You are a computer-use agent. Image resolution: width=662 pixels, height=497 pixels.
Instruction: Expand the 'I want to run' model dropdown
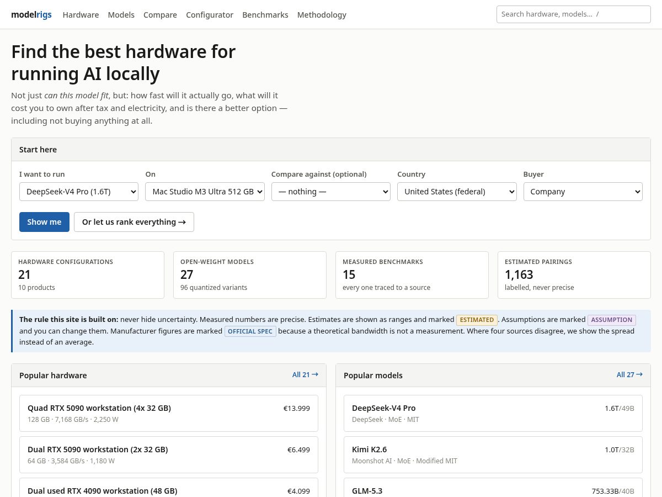79,192
